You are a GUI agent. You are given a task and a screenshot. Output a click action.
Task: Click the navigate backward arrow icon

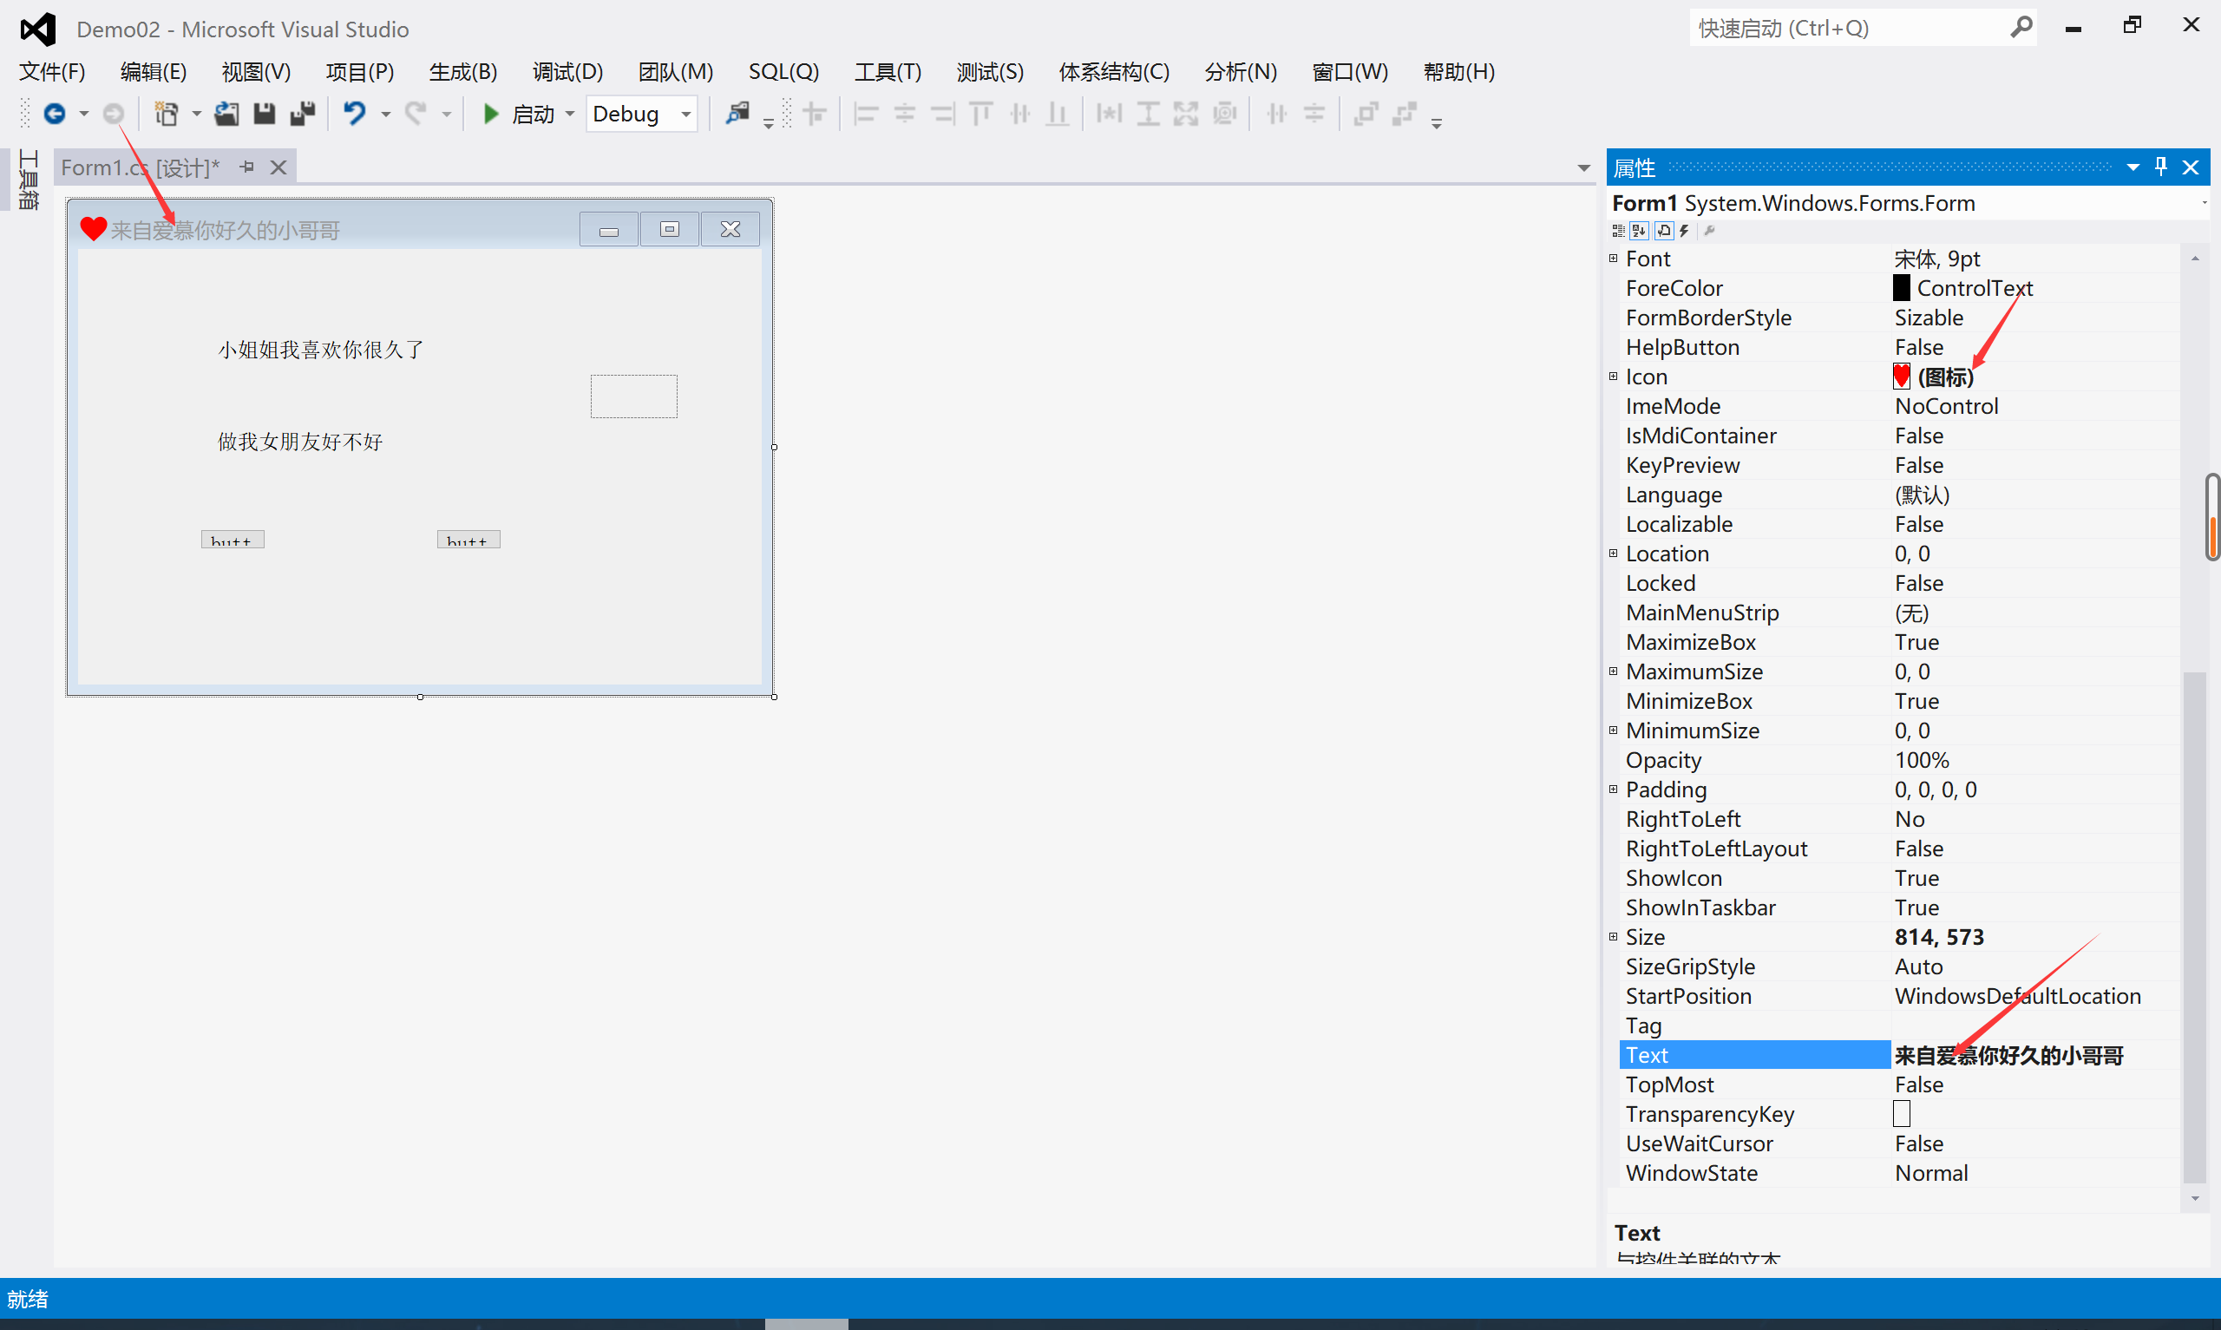pyautogui.click(x=55, y=114)
